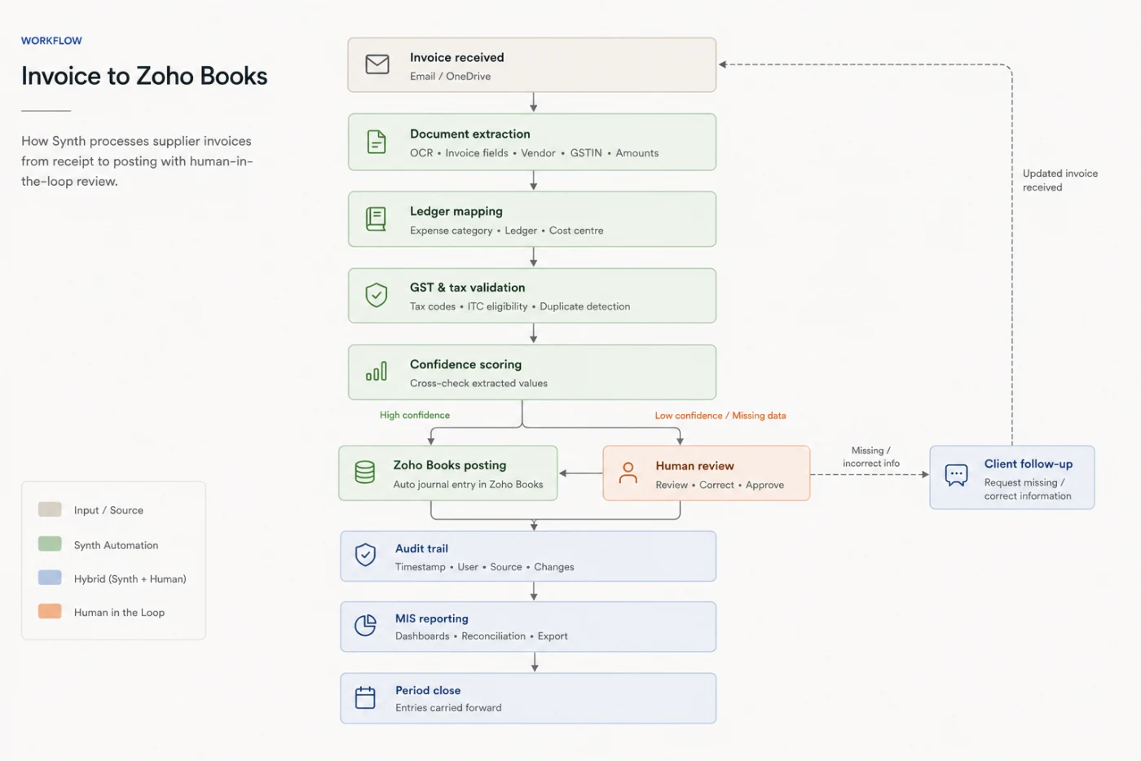Click the Dashboards • Reconciliation • Export text
This screenshot has height=761, width=1141.
click(482, 636)
